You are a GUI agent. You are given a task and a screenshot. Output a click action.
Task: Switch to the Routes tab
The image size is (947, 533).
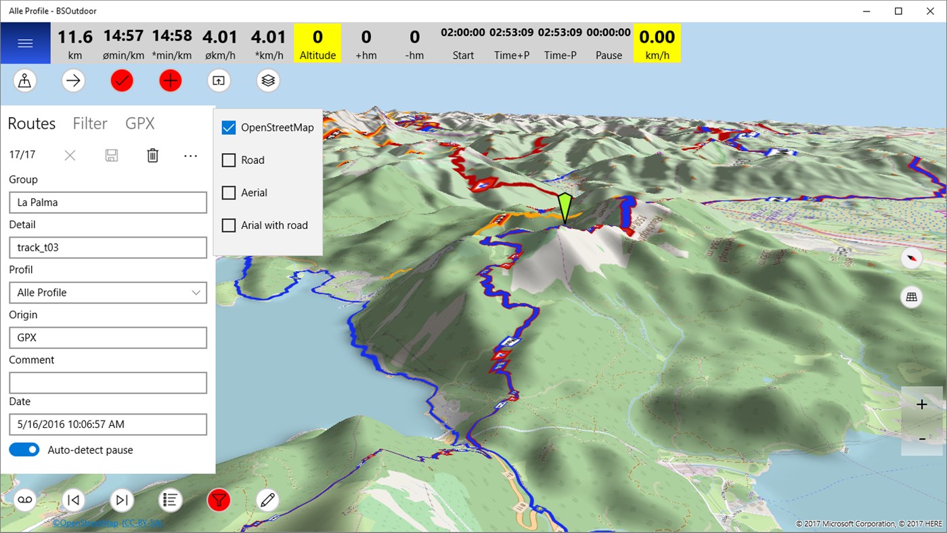click(32, 123)
